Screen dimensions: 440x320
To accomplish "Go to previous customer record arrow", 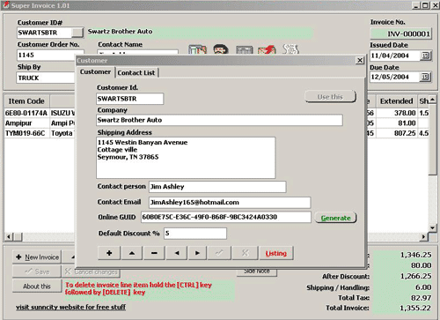I will [x=177, y=253].
